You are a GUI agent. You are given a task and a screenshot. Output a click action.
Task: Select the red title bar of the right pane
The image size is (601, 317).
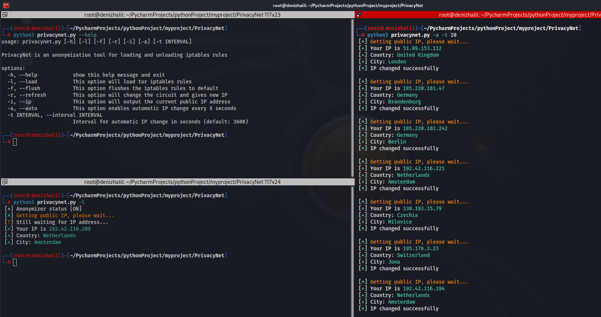(478, 15)
